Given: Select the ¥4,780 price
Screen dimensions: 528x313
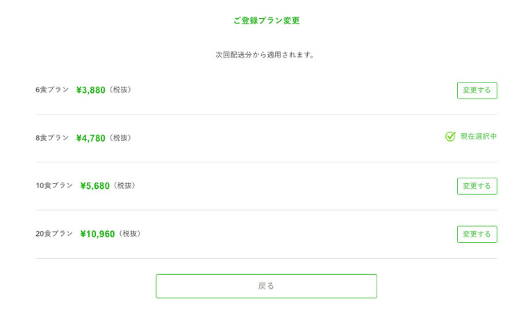Looking at the screenshot, I should (90, 138).
